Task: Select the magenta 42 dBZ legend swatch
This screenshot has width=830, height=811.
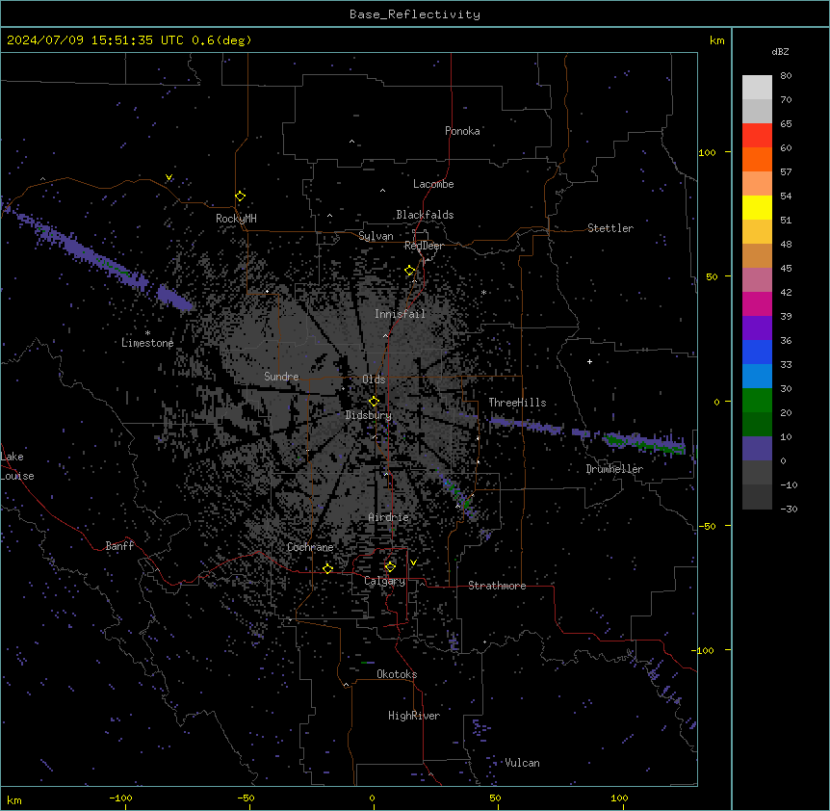Action: (x=757, y=303)
